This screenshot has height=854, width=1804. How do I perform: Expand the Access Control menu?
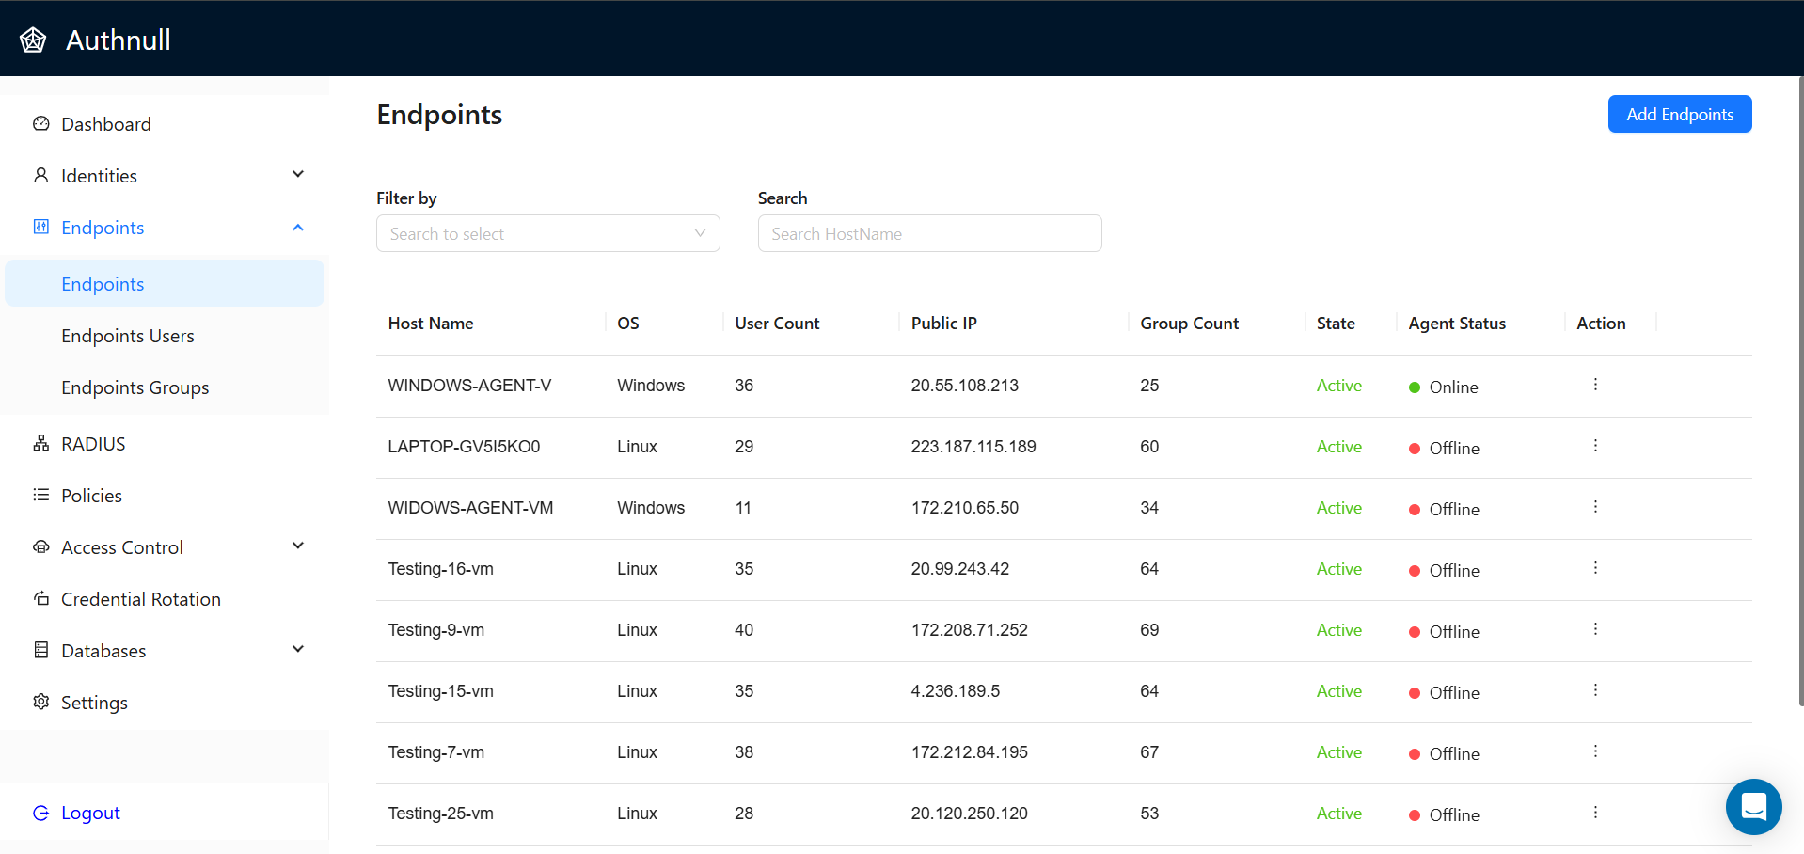[x=297, y=546]
